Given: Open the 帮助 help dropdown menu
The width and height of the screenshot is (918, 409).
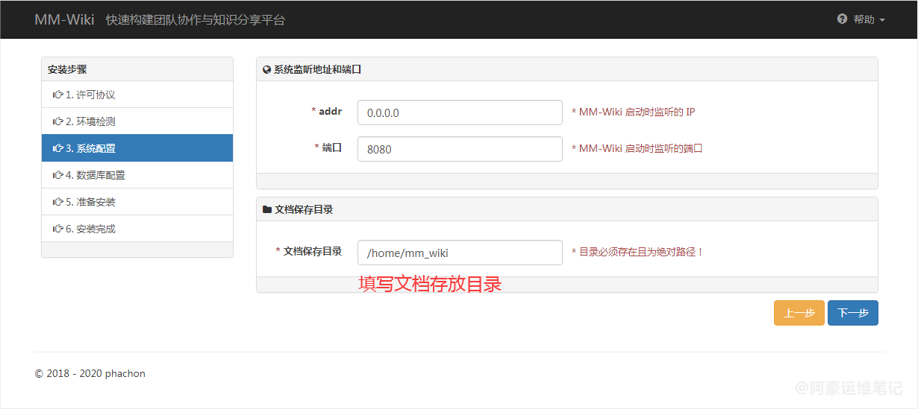Looking at the screenshot, I should (861, 19).
